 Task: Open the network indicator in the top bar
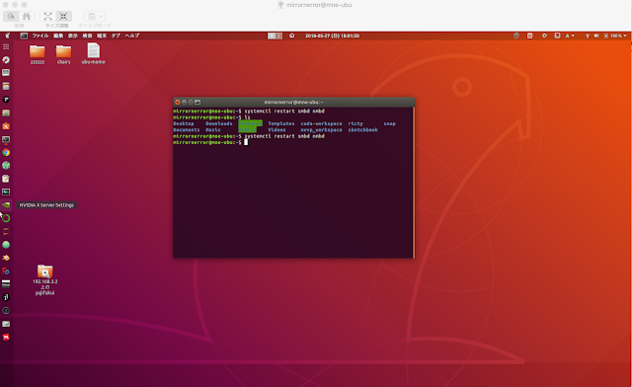[588, 36]
